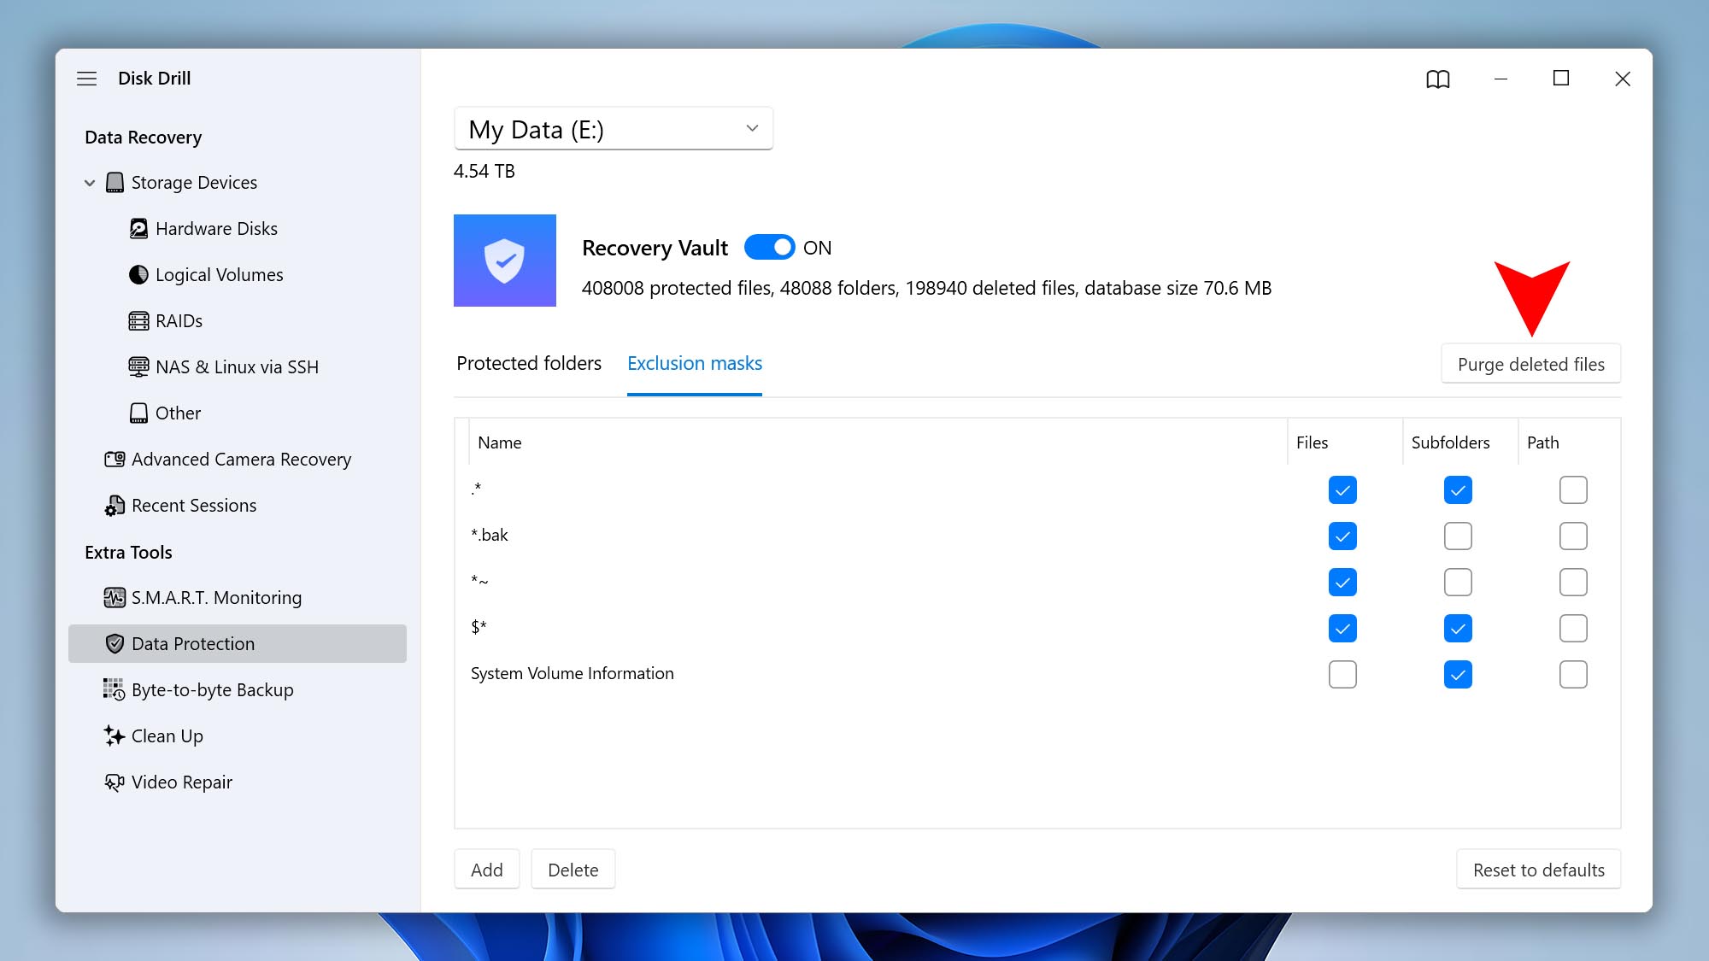Uncheck Subfolders for the $* mask
Viewport: 1709px width, 961px height.
click(1458, 629)
